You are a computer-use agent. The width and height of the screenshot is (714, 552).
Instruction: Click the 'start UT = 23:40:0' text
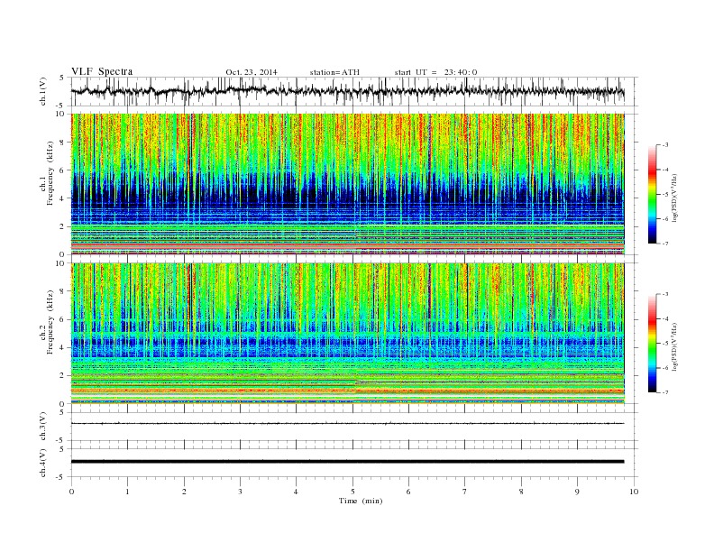coord(435,72)
